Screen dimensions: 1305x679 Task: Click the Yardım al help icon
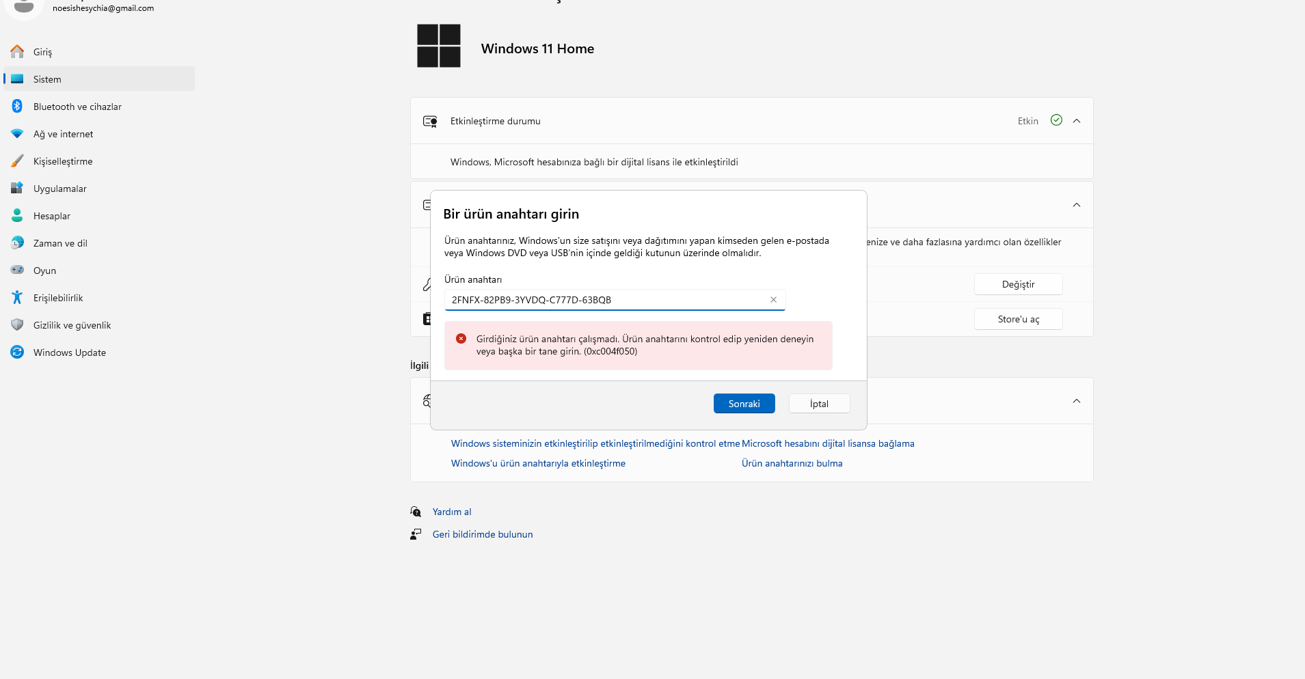tap(416, 512)
